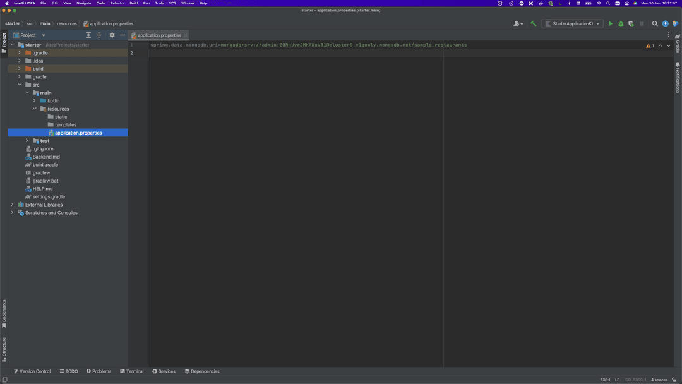This screenshot has height=384, width=682.
Task: Collapse the resources folder in the tree
Action: [35, 108]
